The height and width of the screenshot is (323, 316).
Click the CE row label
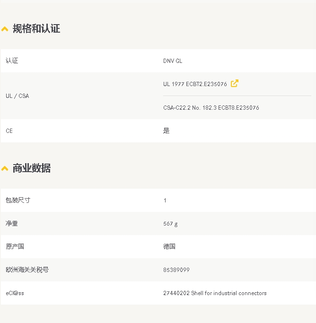tap(9, 131)
